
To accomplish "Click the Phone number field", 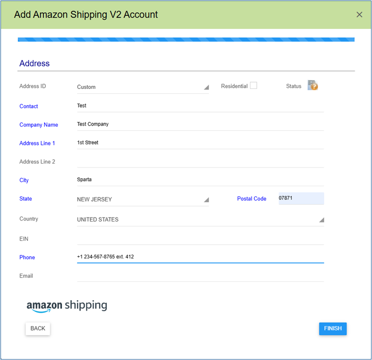I will tap(200, 257).
